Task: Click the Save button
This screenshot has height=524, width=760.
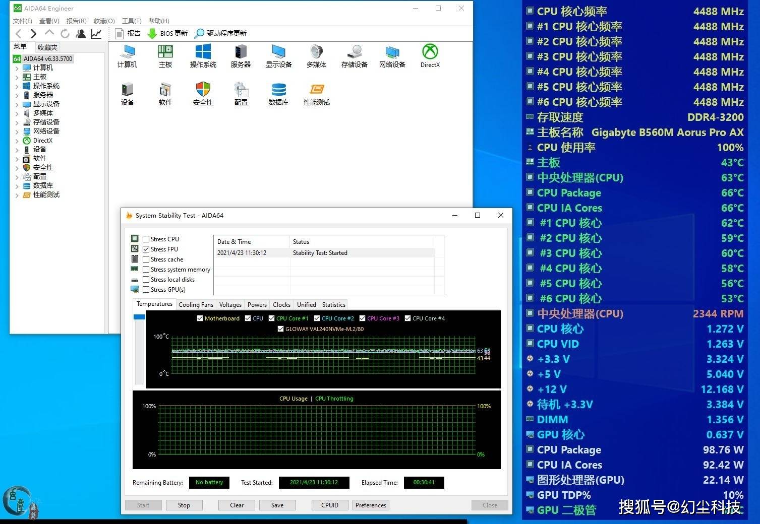Action: (277, 505)
